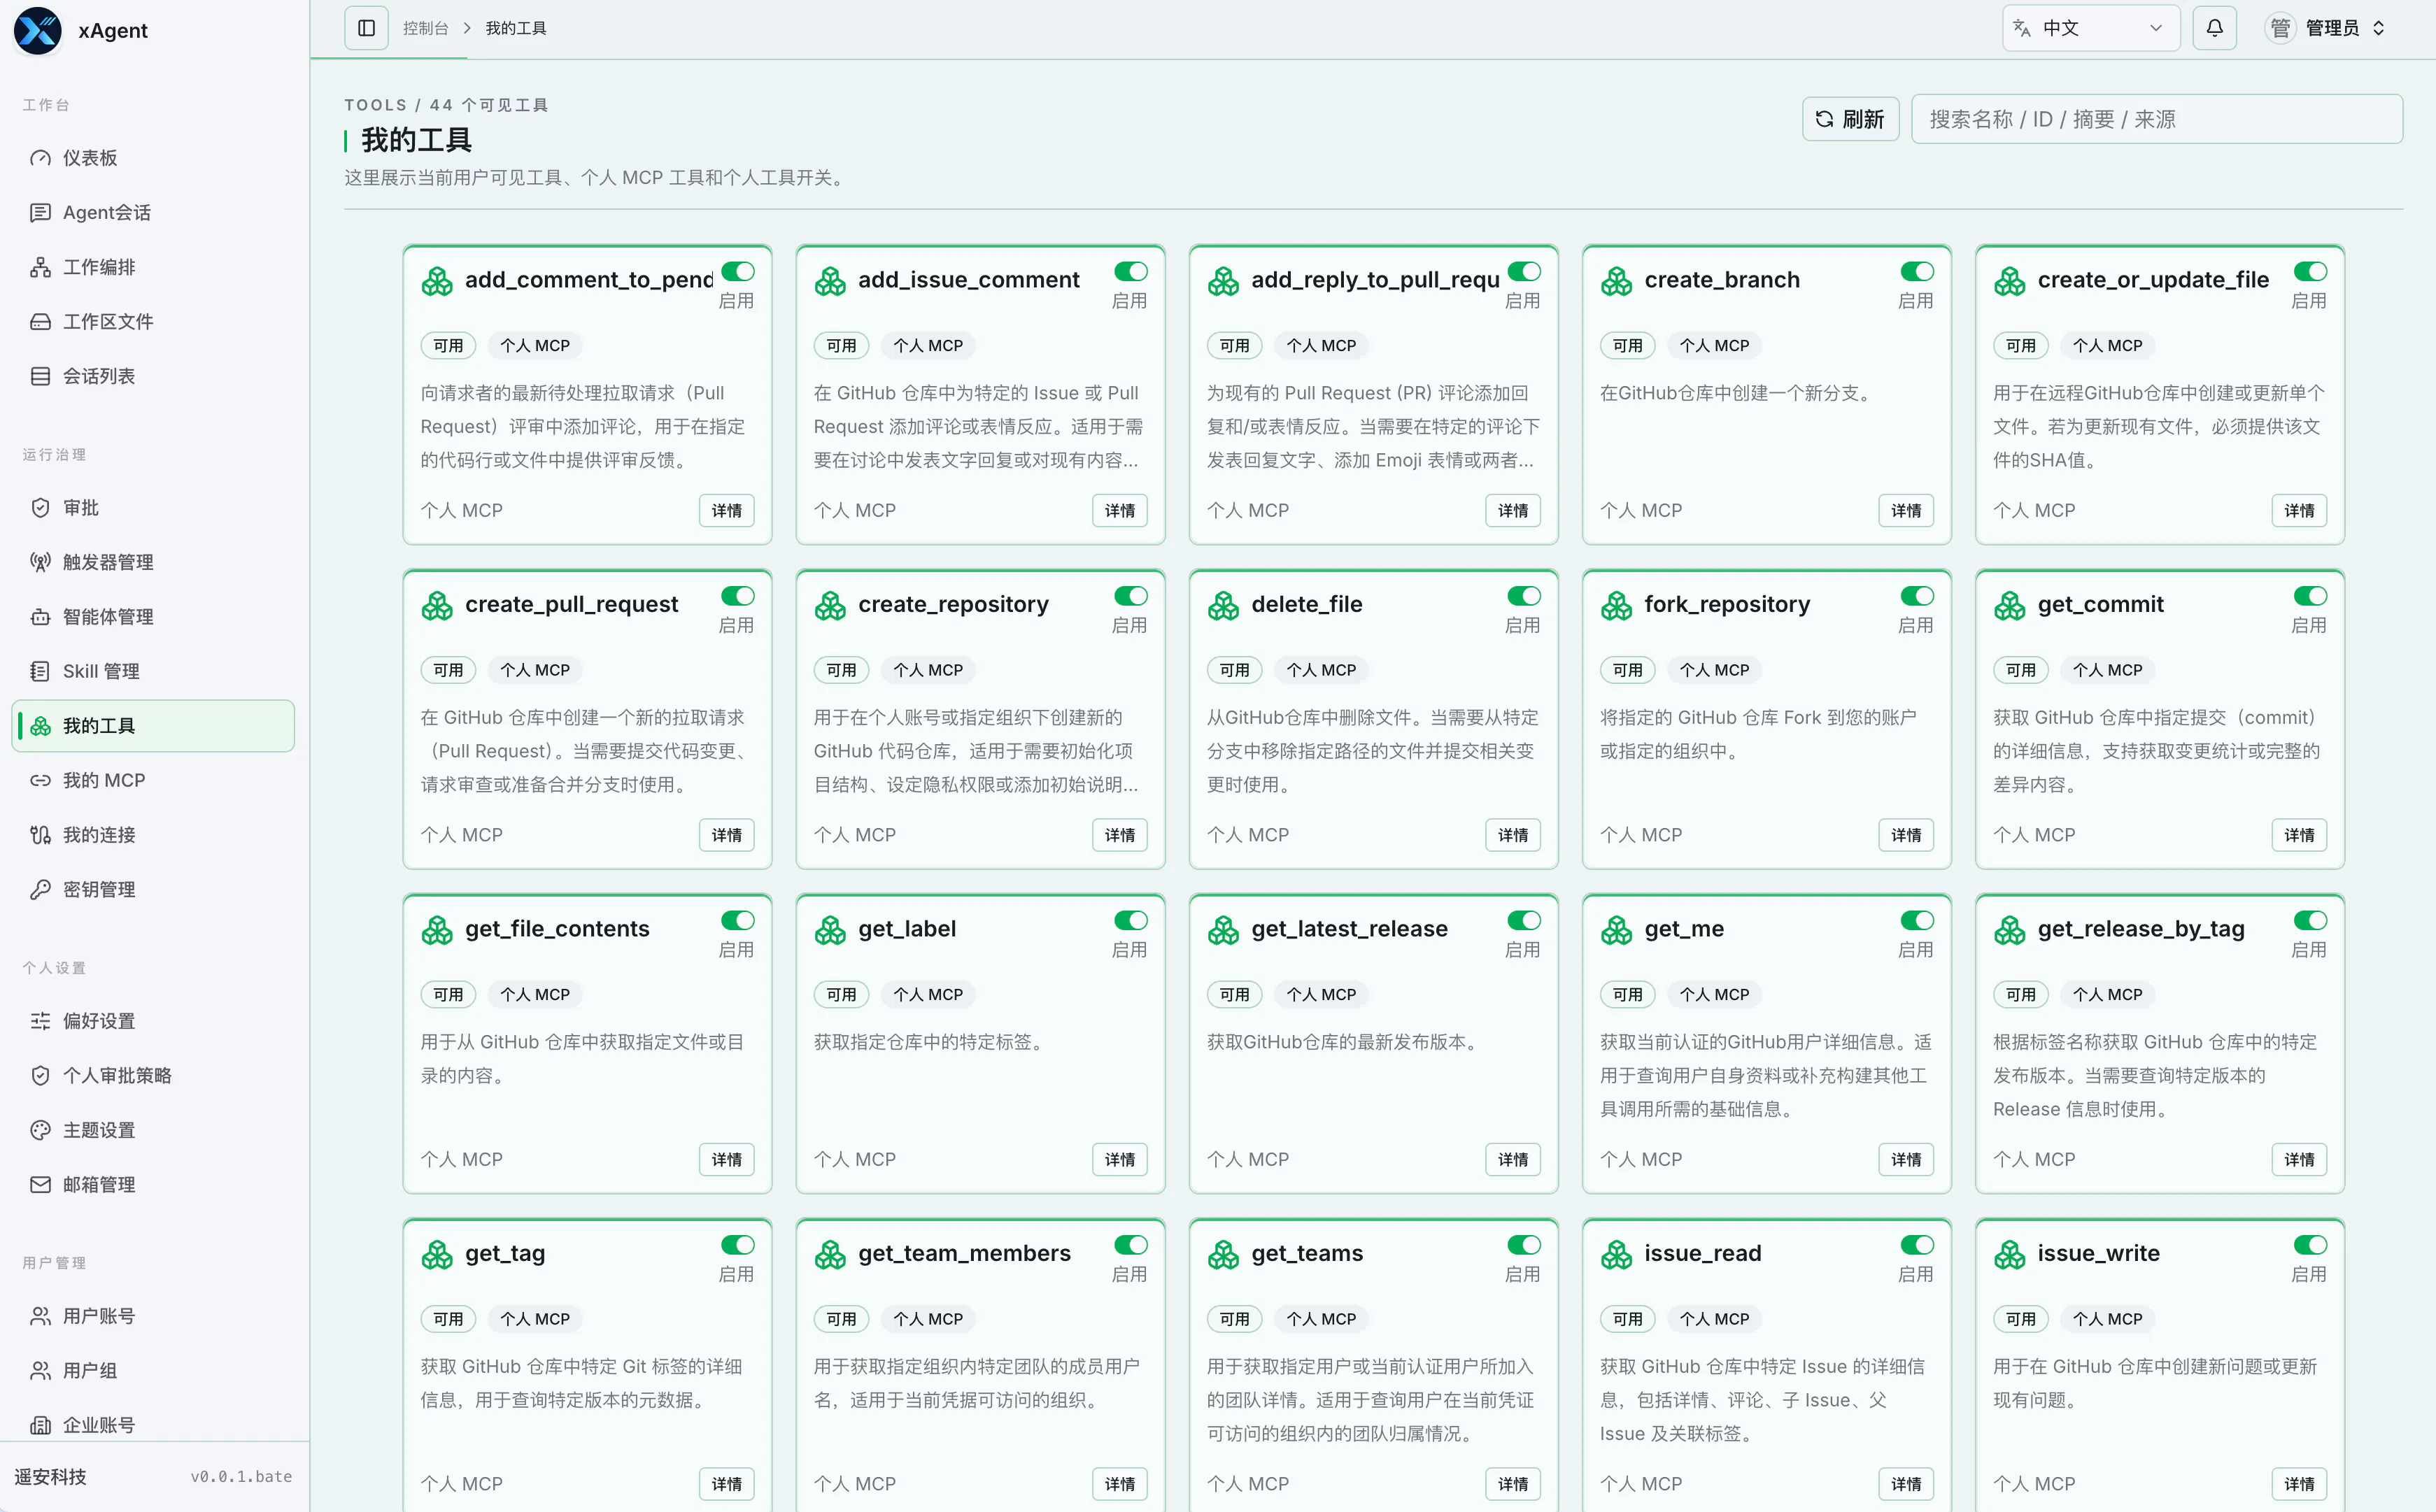Click the connection icon beside 我的连接
The height and width of the screenshot is (1512, 2436).
pyautogui.click(x=40, y=835)
